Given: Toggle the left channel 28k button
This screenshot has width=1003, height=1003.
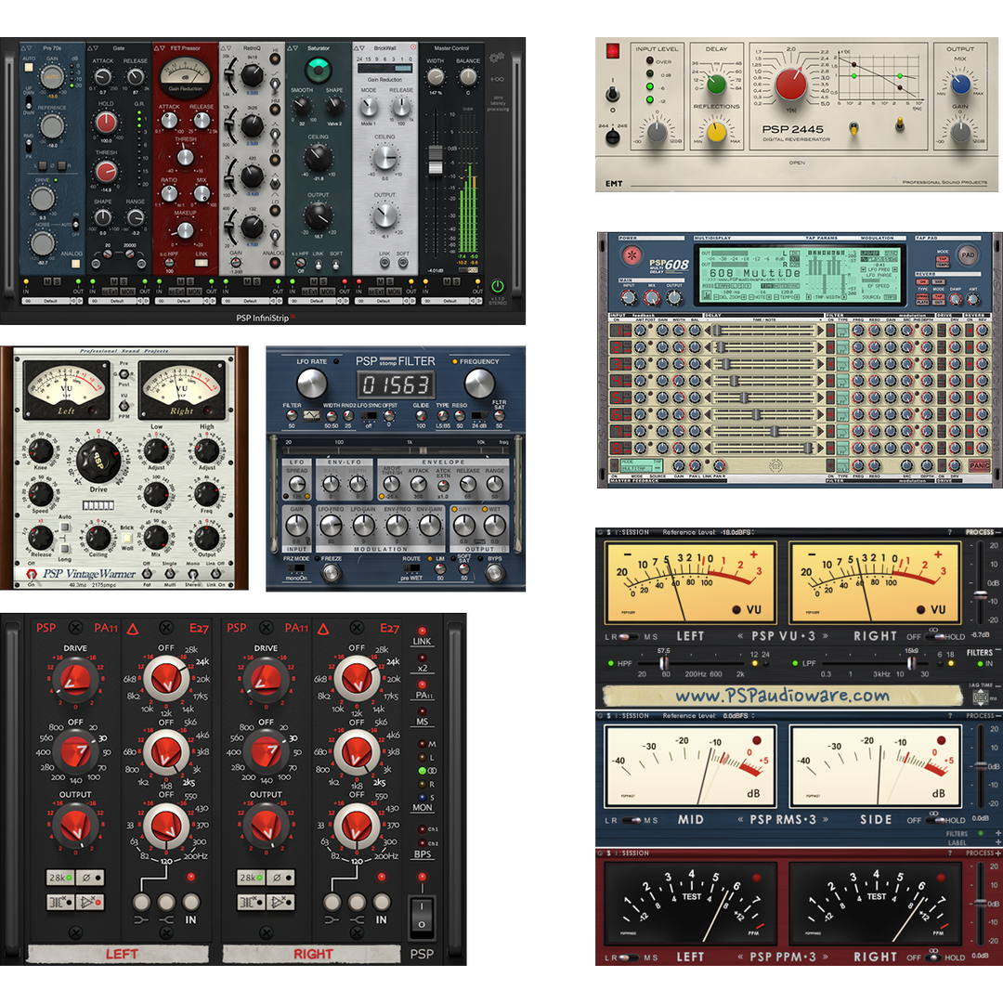Looking at the screenshot, I should coord(60,878).
